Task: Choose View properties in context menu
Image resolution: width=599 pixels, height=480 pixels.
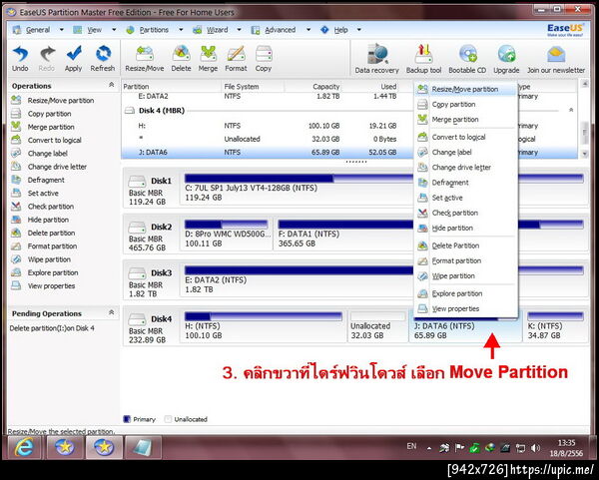Action: [465, 309]
